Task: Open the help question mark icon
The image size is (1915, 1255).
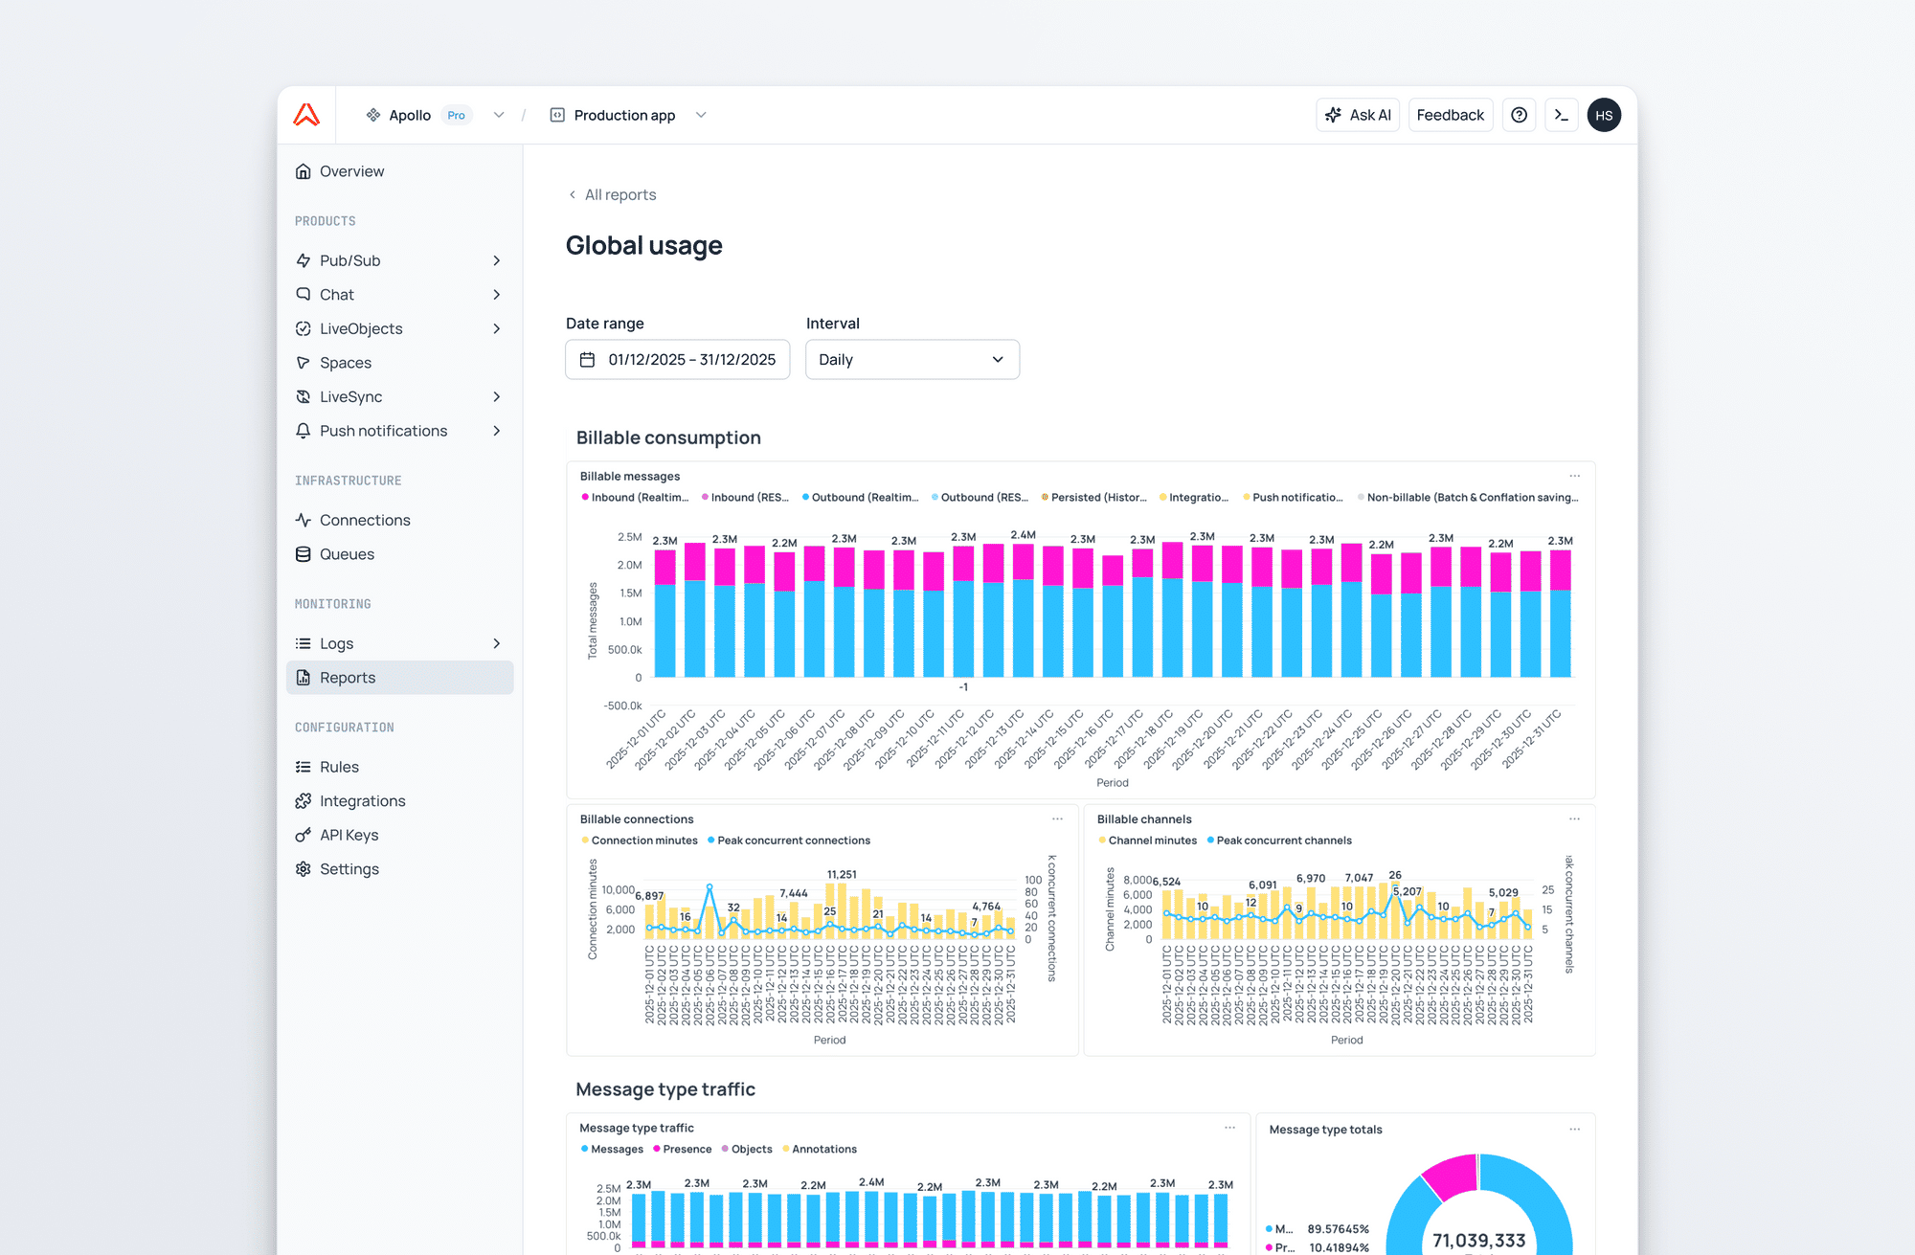Action: [x=1519, y=115]
